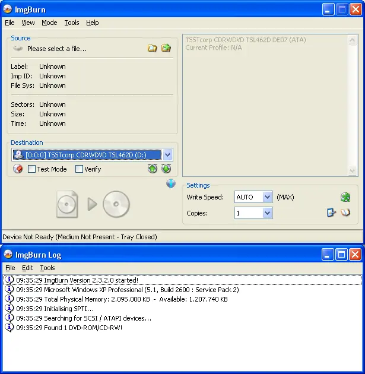The height and width of the screenshot is (374, 365).
Task: Click the info icon on the Windows XP Professional row
Action: [9, 290]
